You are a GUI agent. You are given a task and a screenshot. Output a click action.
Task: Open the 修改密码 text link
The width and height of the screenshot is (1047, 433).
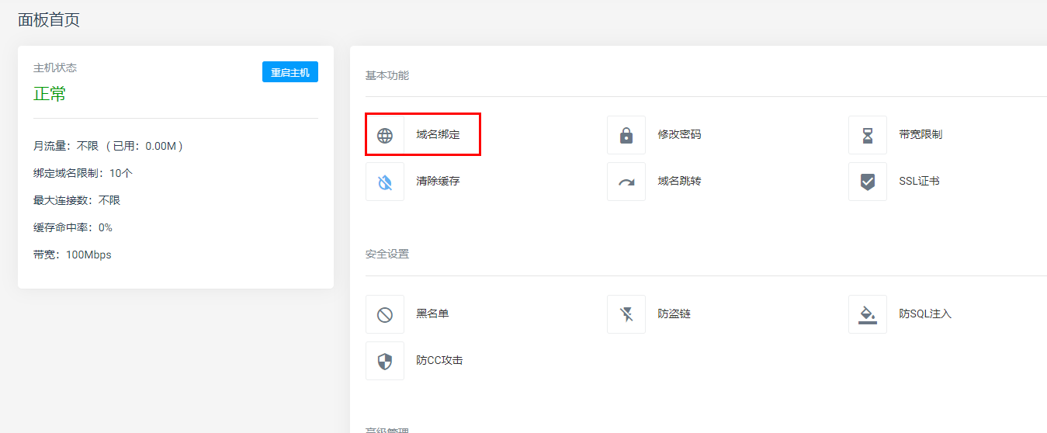tap(679, 134)
